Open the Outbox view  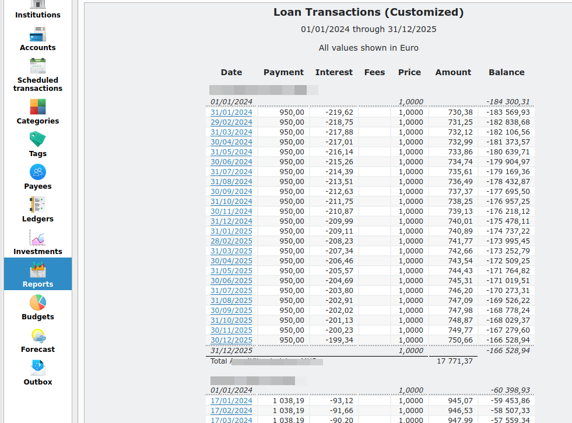click(38, 373)
